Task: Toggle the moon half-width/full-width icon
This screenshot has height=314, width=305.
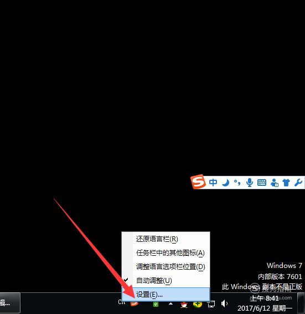Action: [x=226, y=183]
